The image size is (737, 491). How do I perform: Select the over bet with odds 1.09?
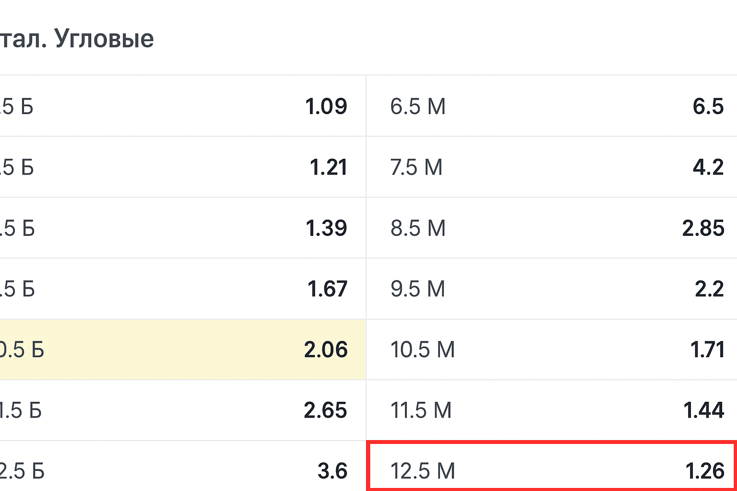[182, 106]
